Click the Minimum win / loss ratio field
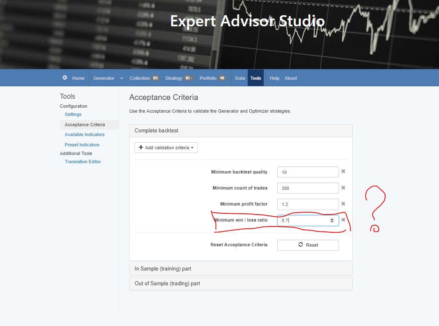This screenshot has width=439, height=326. pyautogui.click(x=308, y=220)
